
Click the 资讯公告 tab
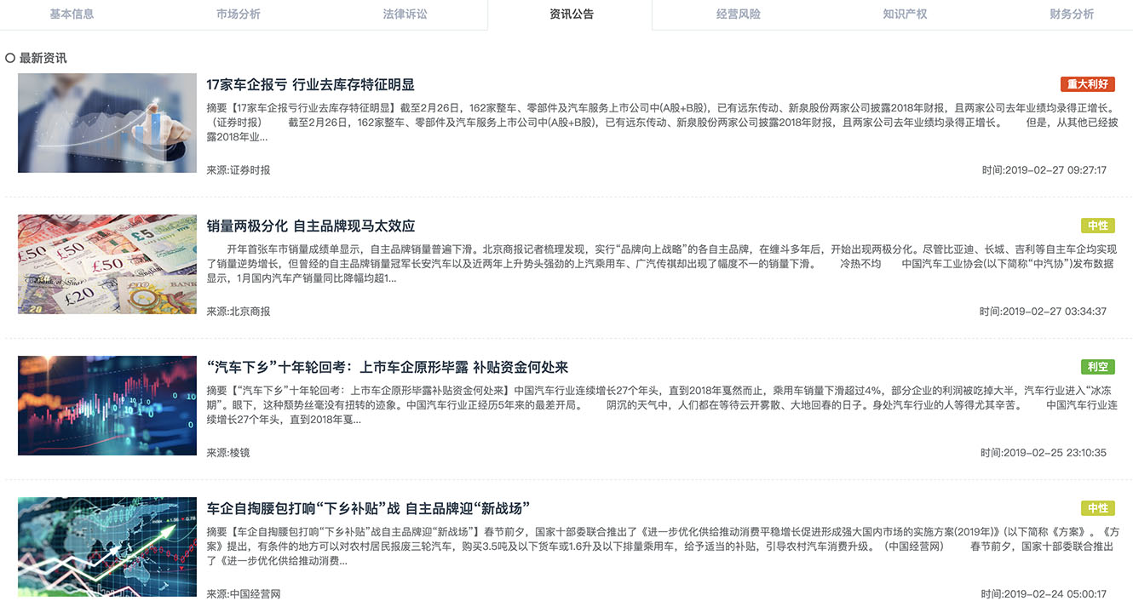tap(571, 14)
